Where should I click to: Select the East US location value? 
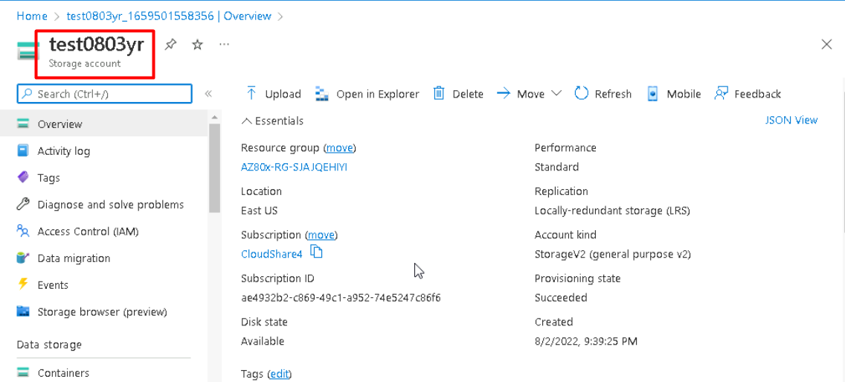tap(259, 211)
